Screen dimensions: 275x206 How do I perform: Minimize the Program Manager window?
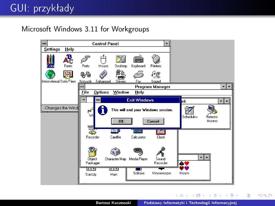[x=223, y=86]
